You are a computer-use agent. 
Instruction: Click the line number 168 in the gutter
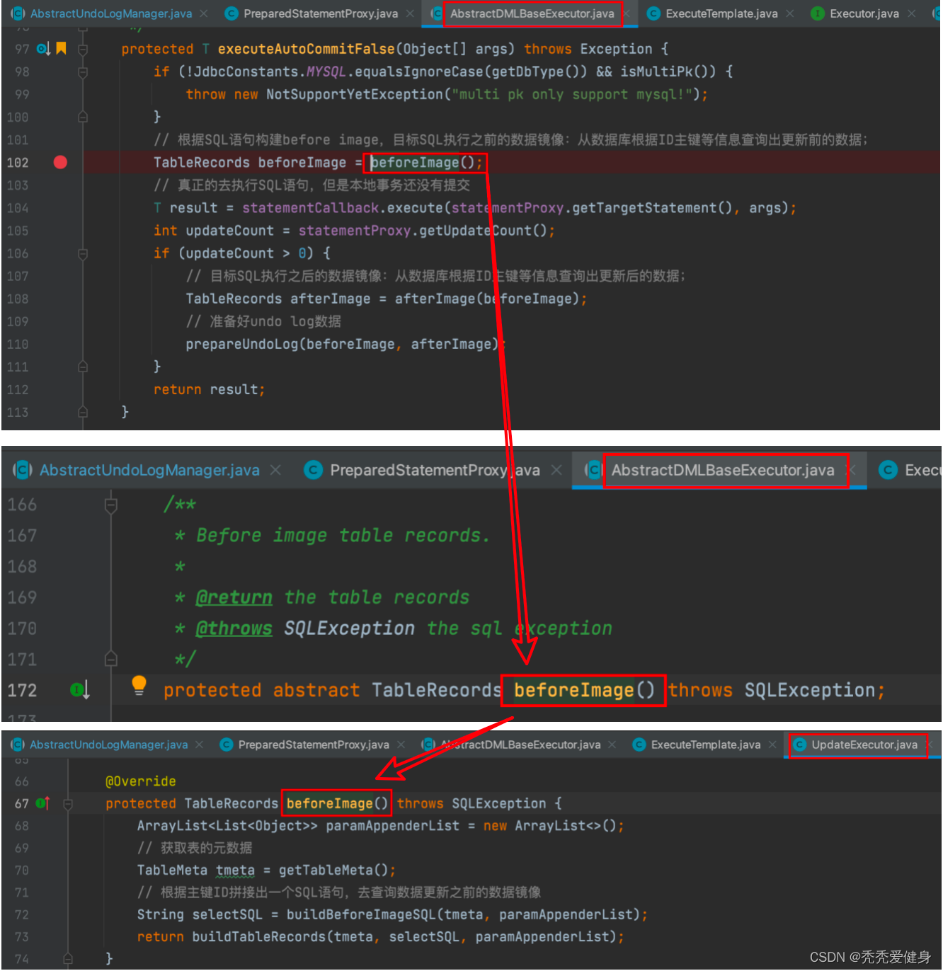[x=22, y=566]
